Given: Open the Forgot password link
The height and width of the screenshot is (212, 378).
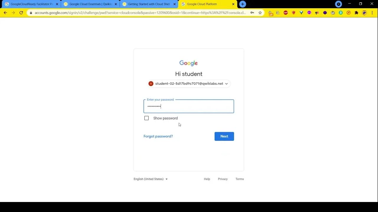Looking at the screenshot, I should pyautogui.click(x=158, y=136).
